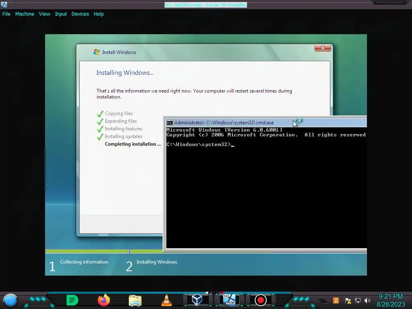Click the red record button on the taskbar
The width and height of the screenshot is (412, 309).
click(261, 300)
